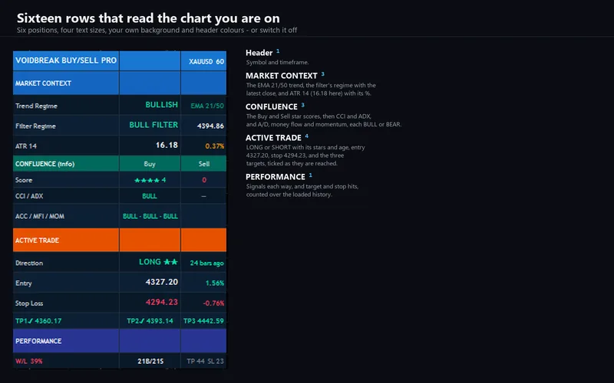Click the -0.76% stop percentage cell
The height and width of the screenshot is (383, 614).
pos(203,303)
